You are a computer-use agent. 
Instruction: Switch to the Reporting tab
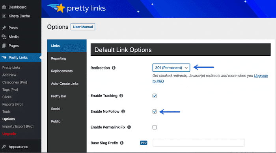click(67, 58)
